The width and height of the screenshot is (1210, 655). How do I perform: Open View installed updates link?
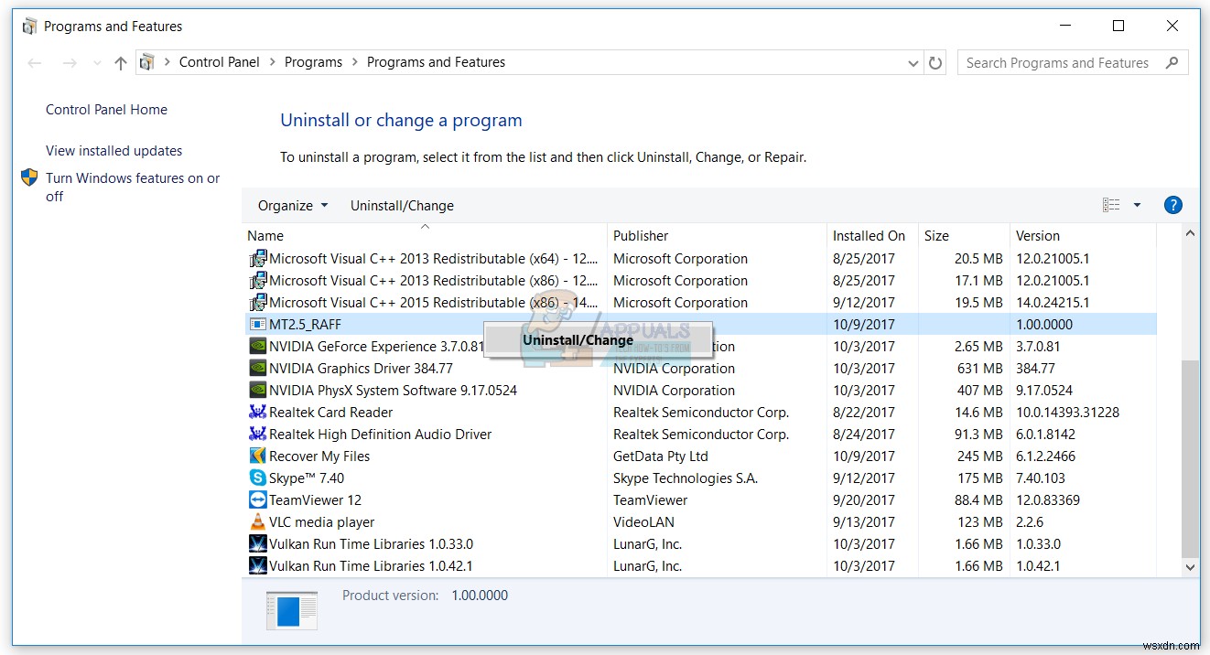tap(113, 151)
